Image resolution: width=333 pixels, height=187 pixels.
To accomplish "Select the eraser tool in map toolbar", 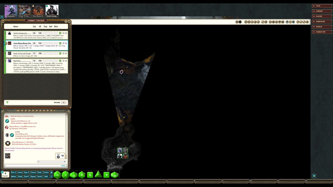I will click(266, 22).
